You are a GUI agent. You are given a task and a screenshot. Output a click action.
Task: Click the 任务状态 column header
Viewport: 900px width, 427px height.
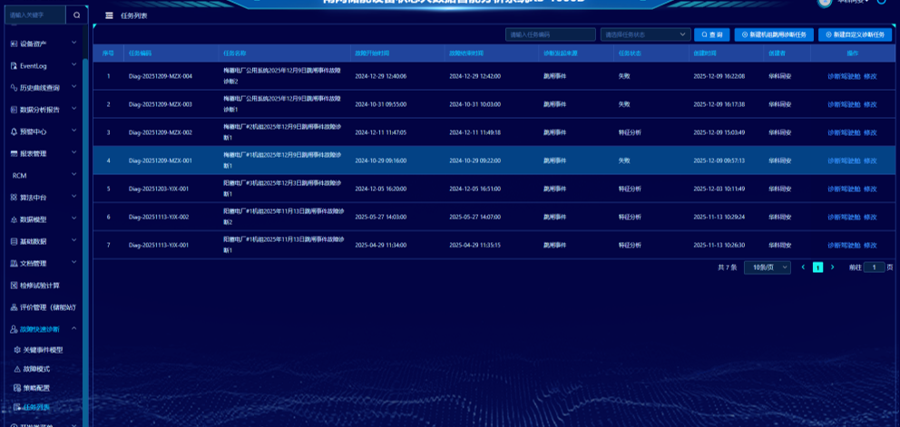click(630, 53)
